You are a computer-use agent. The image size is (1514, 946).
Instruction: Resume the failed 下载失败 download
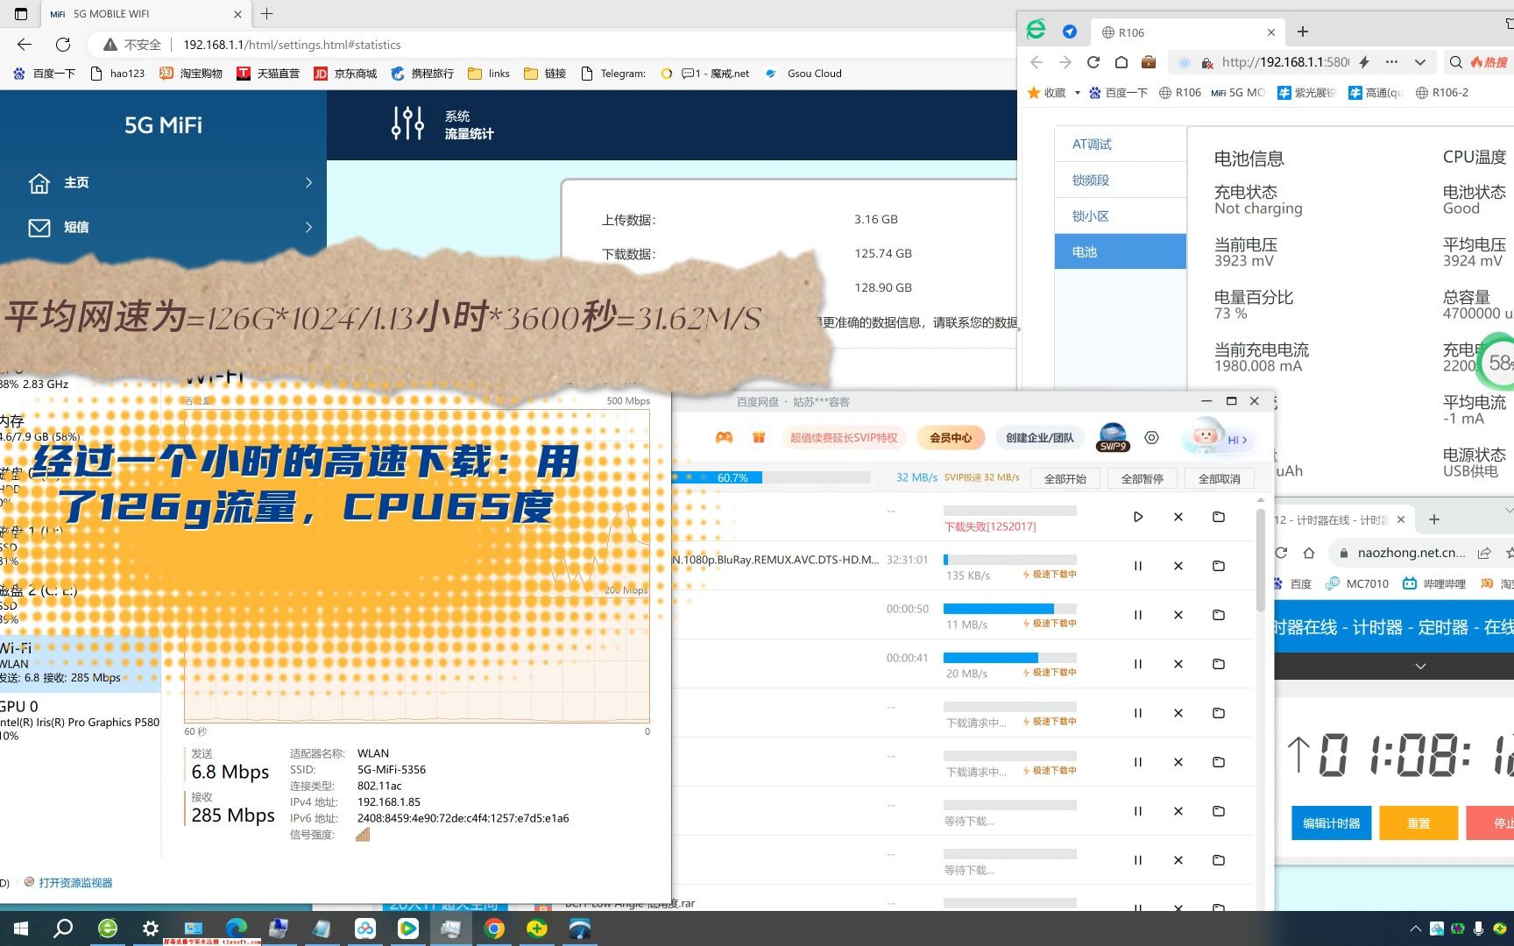click(1137, 517)
